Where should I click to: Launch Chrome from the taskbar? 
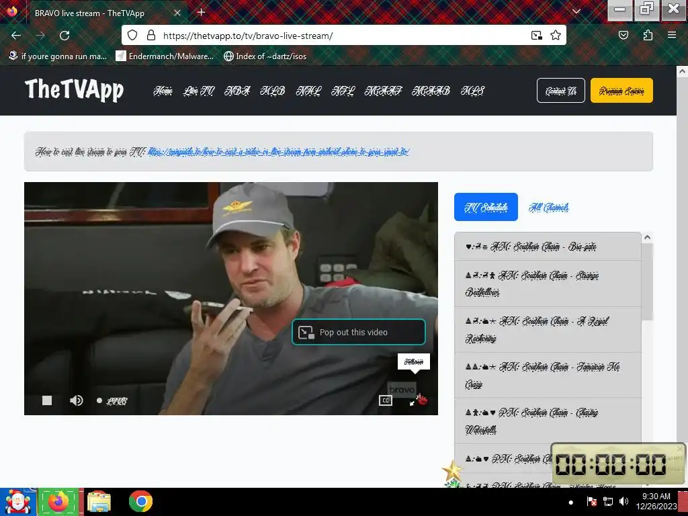140,501
